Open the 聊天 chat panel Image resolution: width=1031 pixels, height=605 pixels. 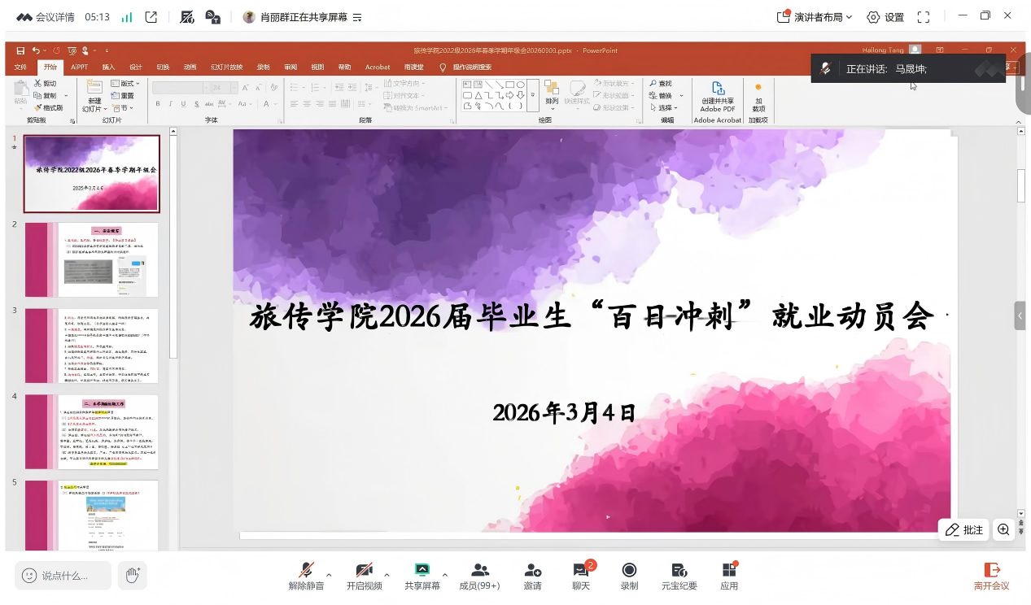[x=580, y=576]
